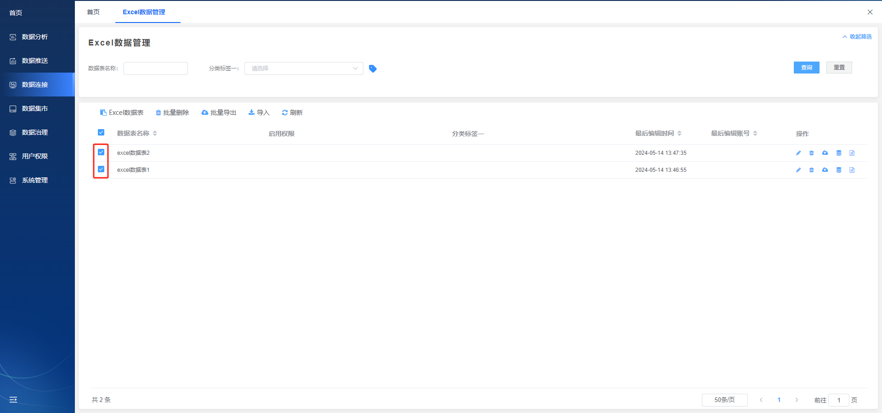Click the excel数据表2 name cell

click(133, 153)
